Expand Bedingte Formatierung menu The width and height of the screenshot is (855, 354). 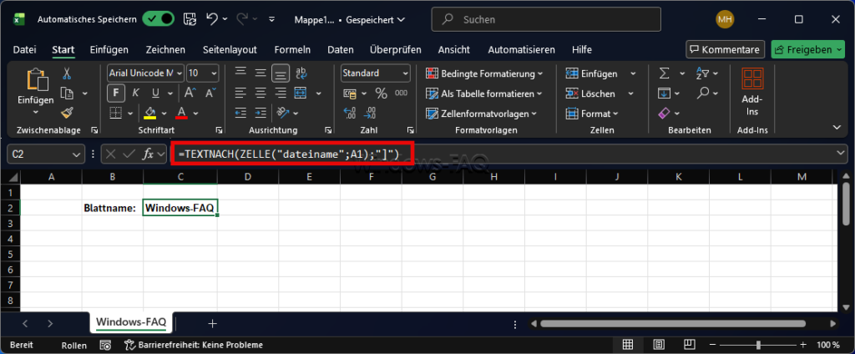(x=484, y=73)
